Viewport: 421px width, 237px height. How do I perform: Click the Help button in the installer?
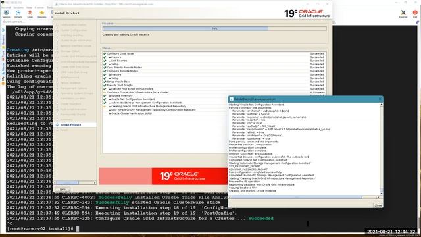pyautogui.click(x=62, y=189)
